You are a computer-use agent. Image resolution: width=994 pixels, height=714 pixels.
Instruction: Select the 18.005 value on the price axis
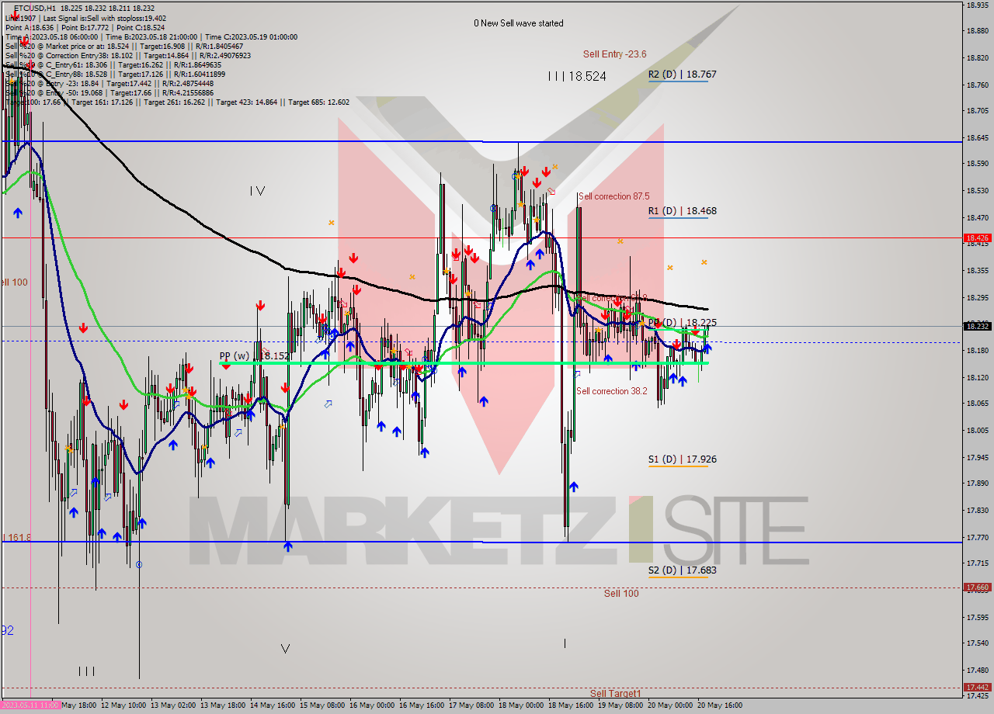[977, 430]
